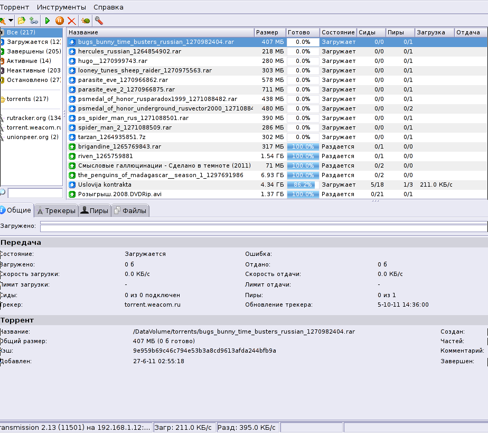
Task: Select the rutracker.org tracker filter
Action: pos(33,118)
